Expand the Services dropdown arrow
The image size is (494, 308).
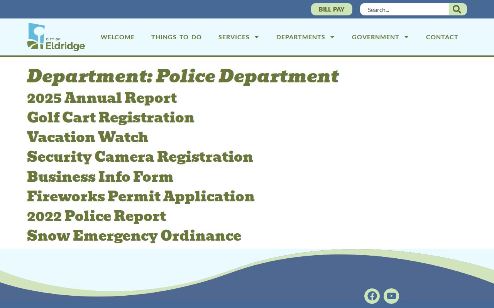257,37
